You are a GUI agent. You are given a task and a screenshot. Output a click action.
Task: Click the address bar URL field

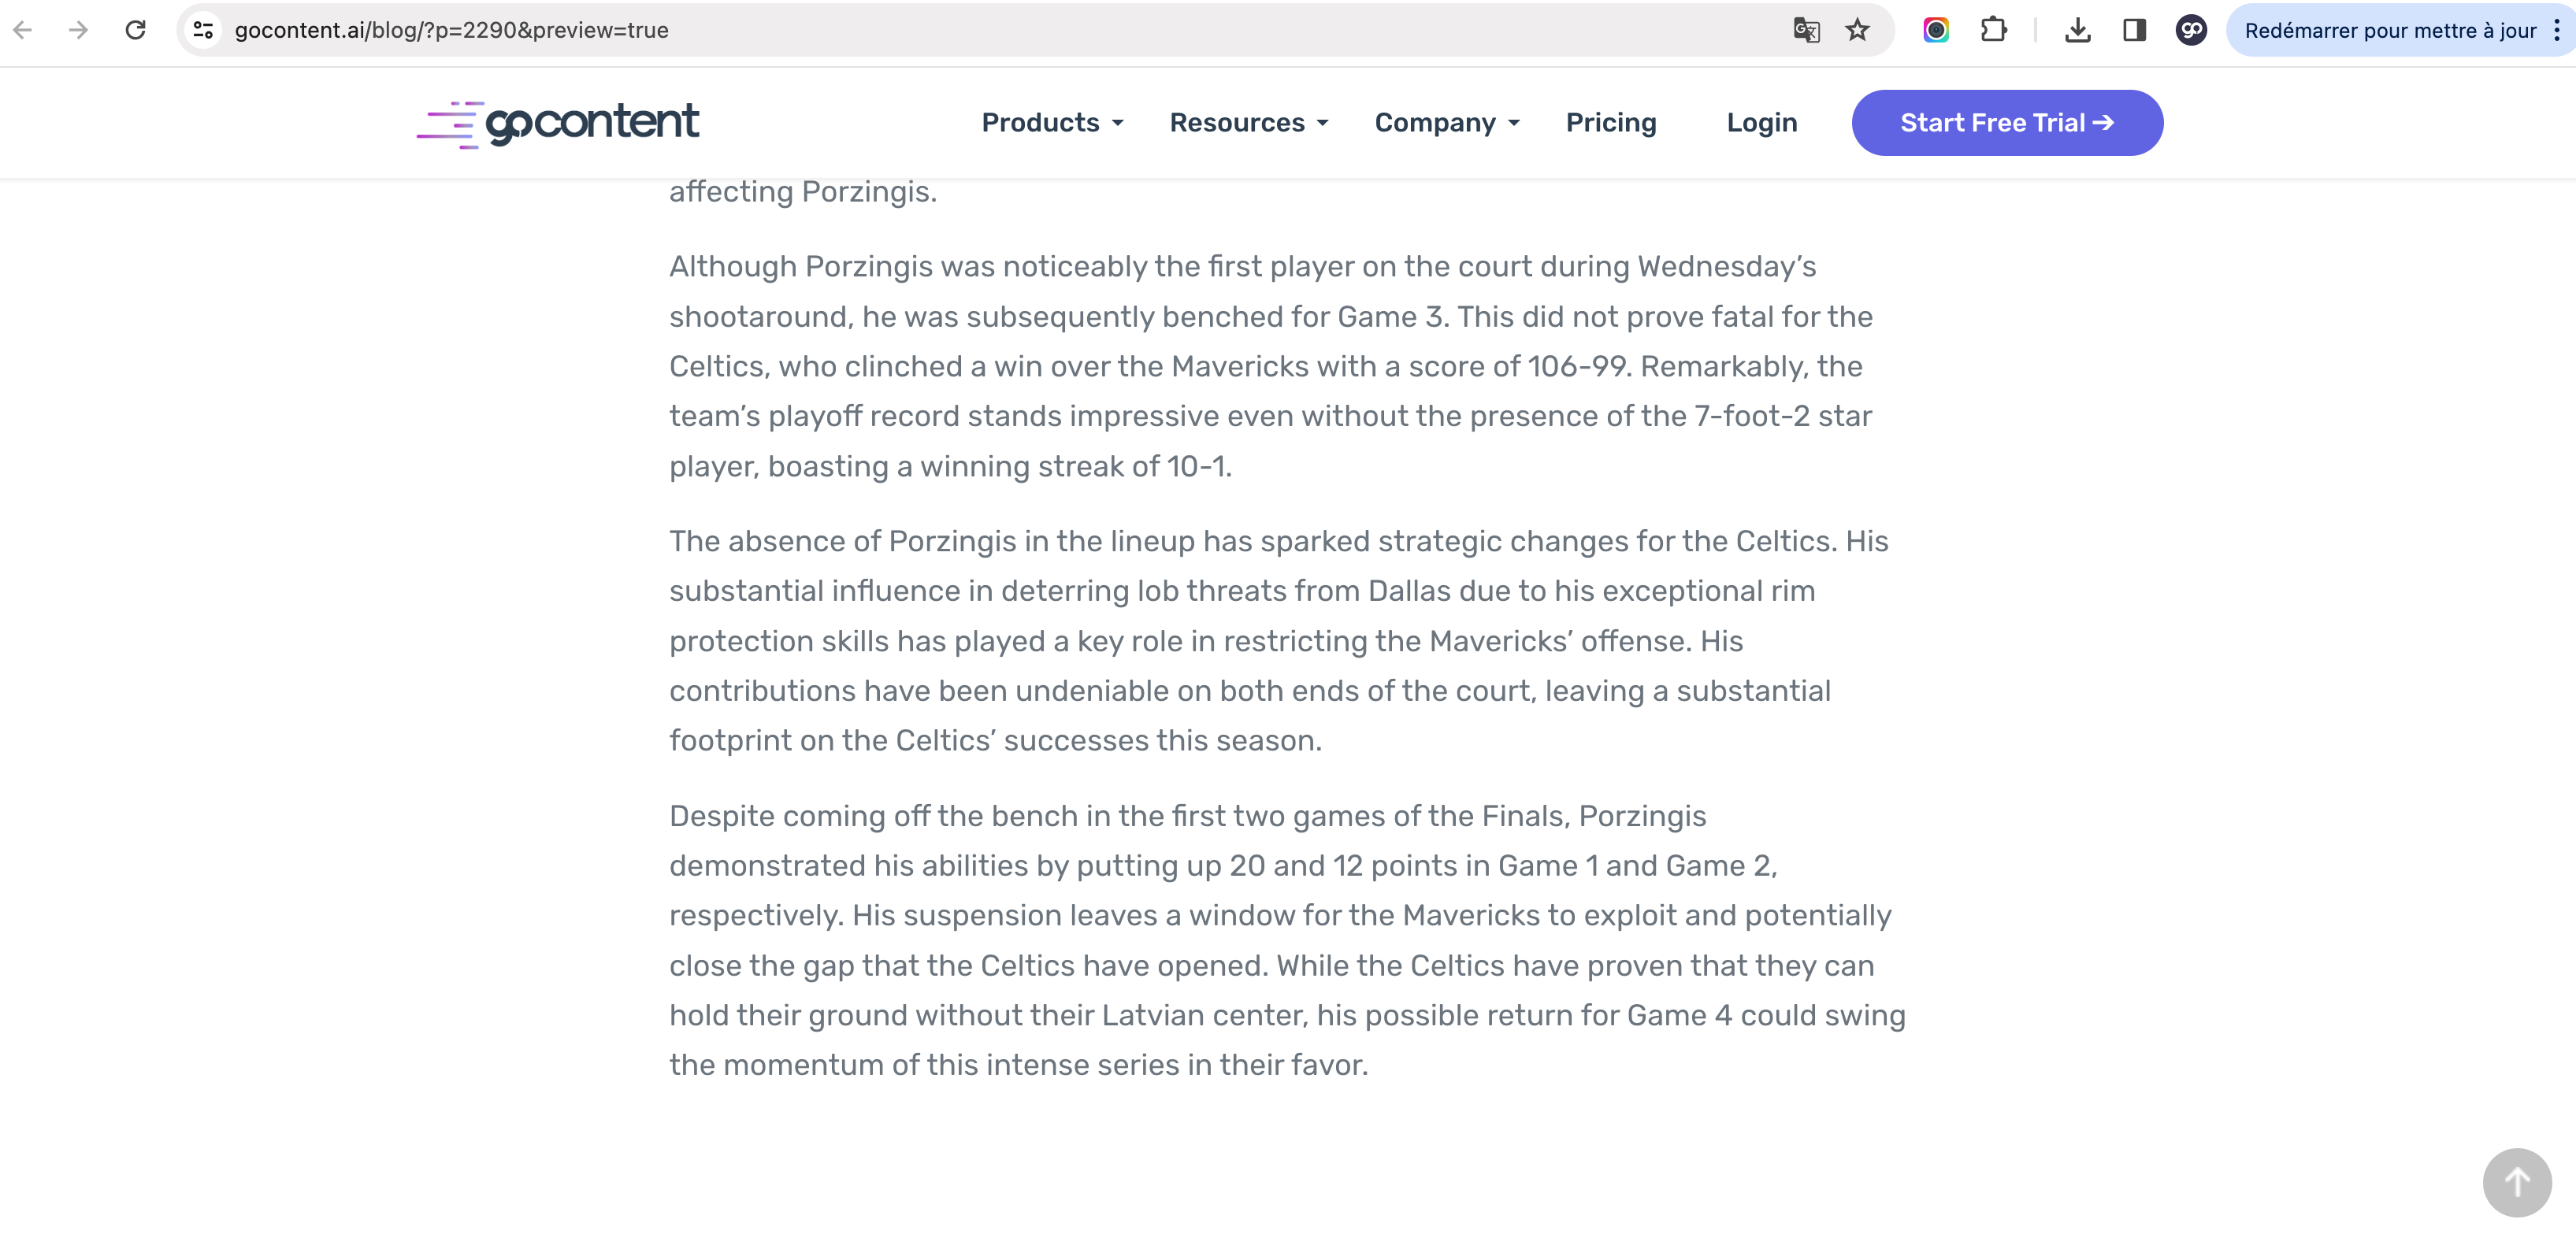900,30
